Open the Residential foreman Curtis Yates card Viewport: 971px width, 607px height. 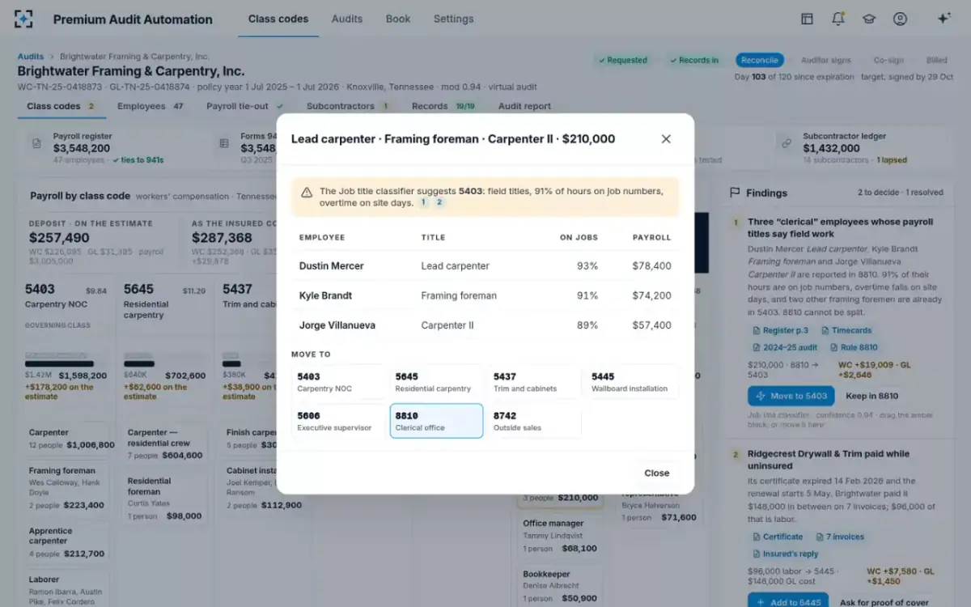[164, 498]
